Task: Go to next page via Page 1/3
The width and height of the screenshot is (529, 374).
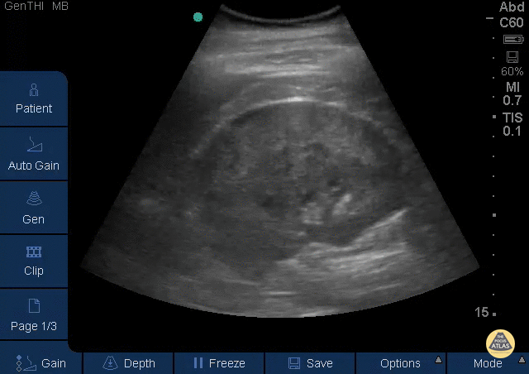Action: click(x=34, y=314)
